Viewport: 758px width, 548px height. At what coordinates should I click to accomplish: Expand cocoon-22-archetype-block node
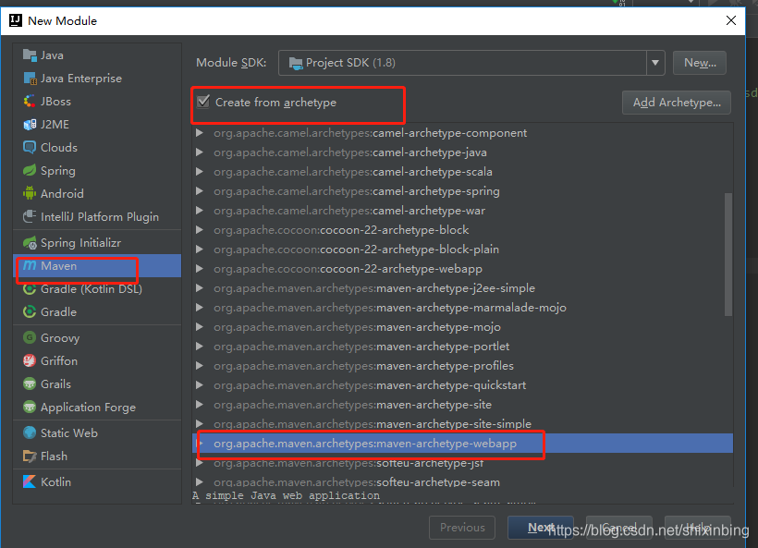point(199,230)
